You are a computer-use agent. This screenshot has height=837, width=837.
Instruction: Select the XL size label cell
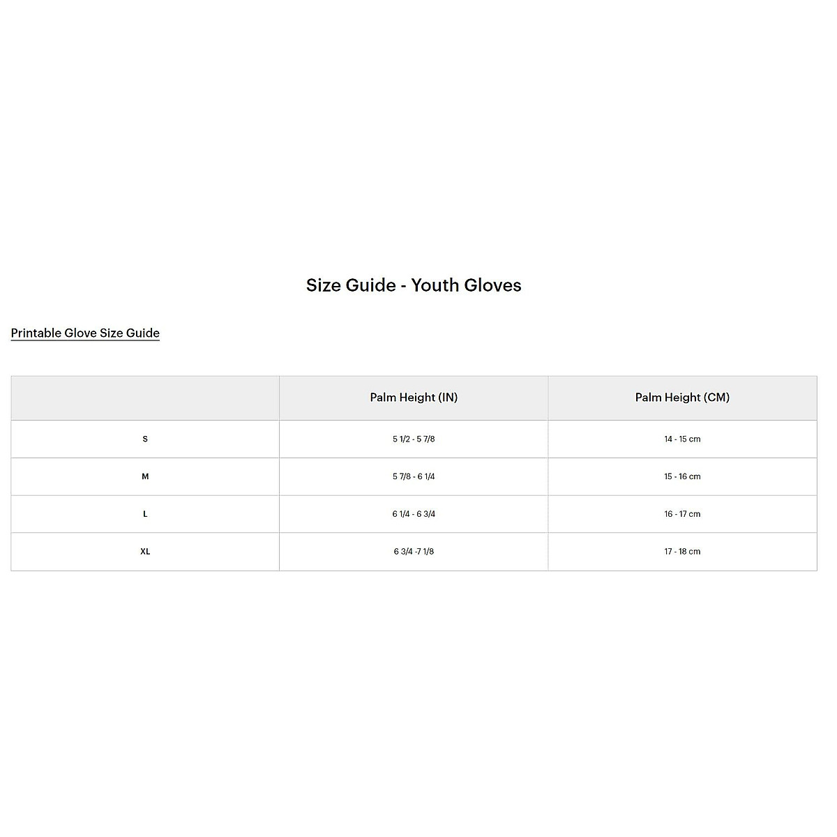[145, 552]
